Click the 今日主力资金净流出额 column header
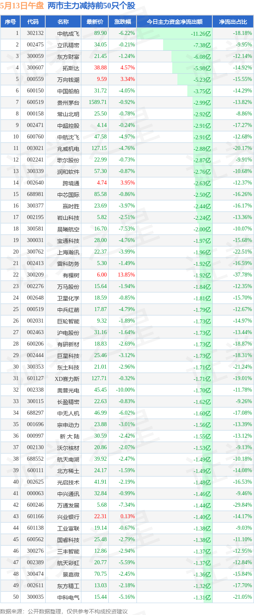This screenshot has width=254, height=615. [x=175, y=22]
